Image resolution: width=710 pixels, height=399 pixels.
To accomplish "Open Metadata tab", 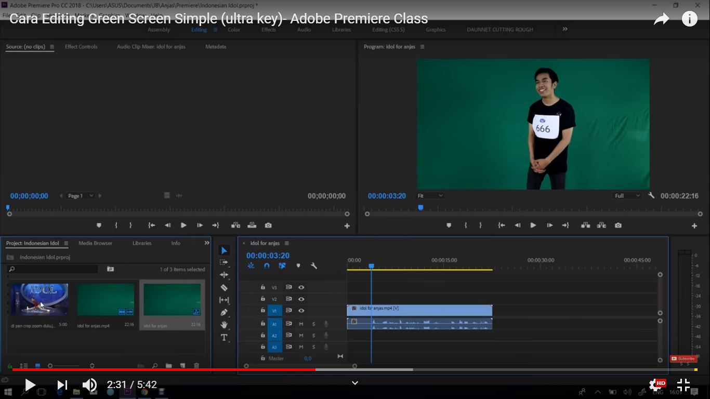I will pos(216,47).
